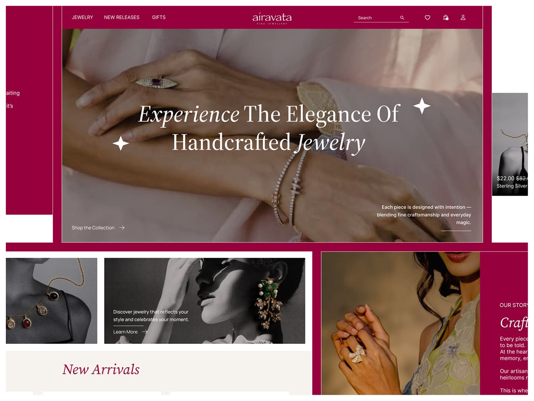Click the New Arrivals heading
Screen dimensions: 534x401
pyautogui.click(x=101, y=369)
